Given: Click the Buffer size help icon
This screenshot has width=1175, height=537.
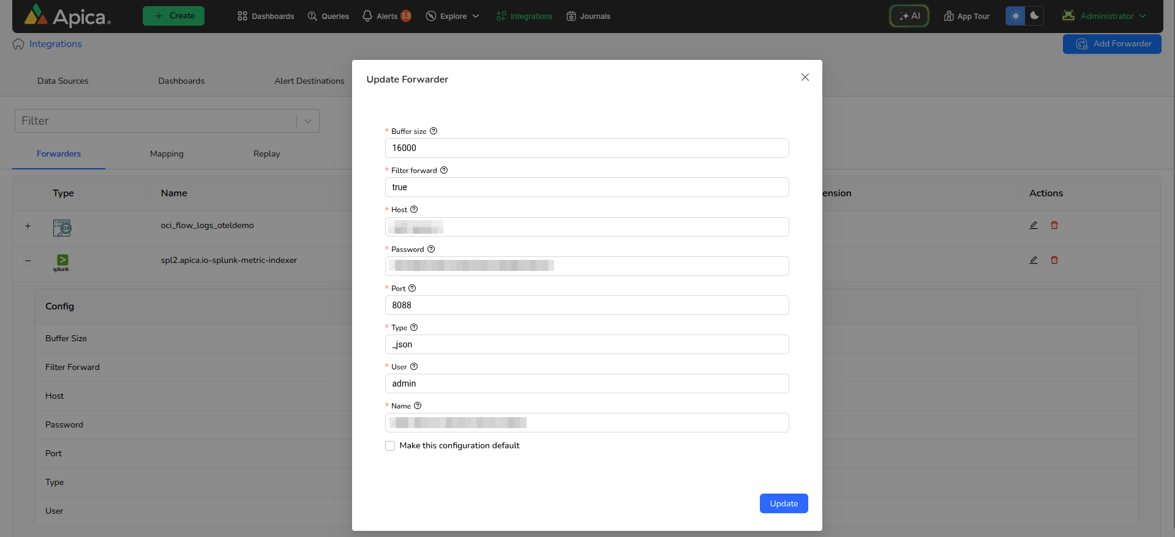Looking at the screenshot, I should point(434,131).
